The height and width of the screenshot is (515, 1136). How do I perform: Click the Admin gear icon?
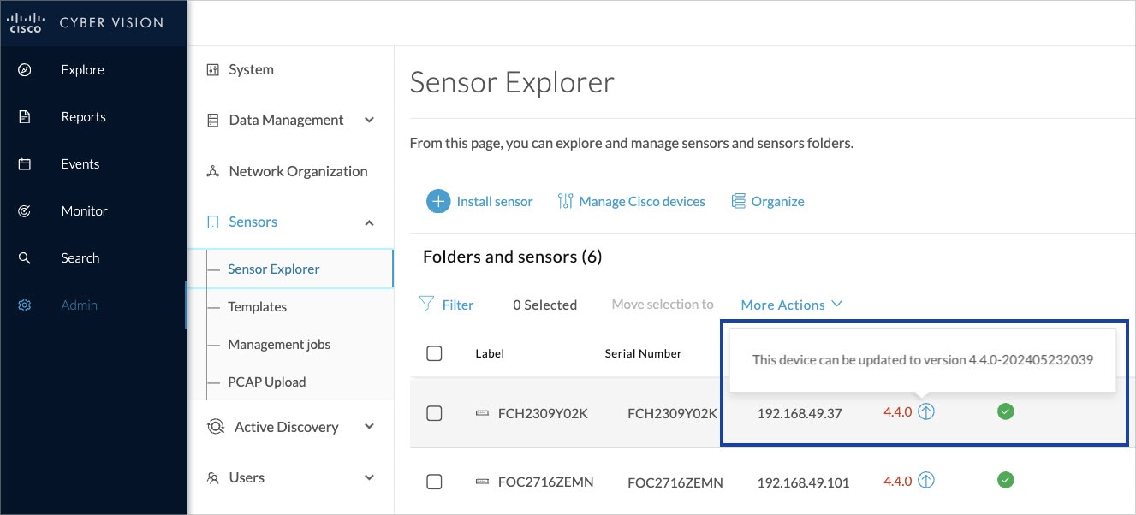click(x=25, y=305)
